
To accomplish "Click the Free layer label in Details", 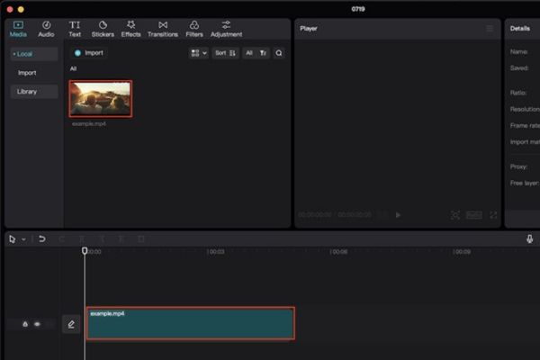I will click(x=525, y=183).
